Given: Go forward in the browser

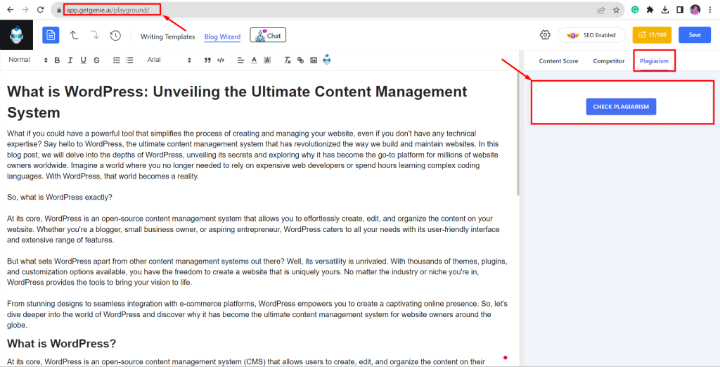Looking at the screenshot, I should point(25,10).
